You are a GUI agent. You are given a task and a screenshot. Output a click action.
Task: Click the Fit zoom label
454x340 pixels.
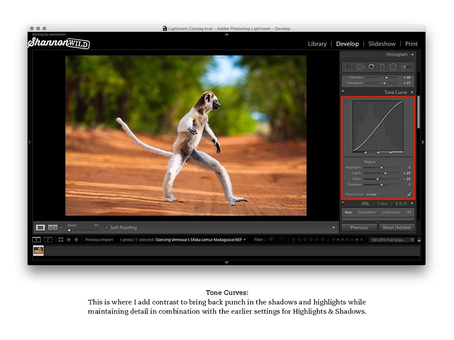pos(96,225)
